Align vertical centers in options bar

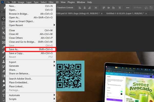pyautogui.click(x=109, y=8)
